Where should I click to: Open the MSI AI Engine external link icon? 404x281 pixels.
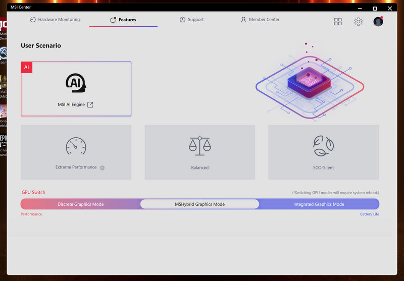tap(90, 105)
